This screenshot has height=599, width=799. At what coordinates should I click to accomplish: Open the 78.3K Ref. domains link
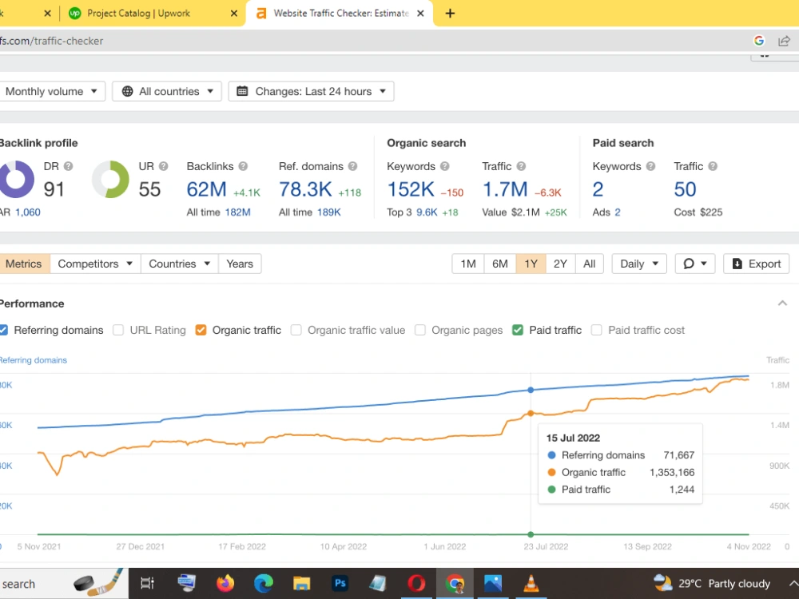[305, 189]
